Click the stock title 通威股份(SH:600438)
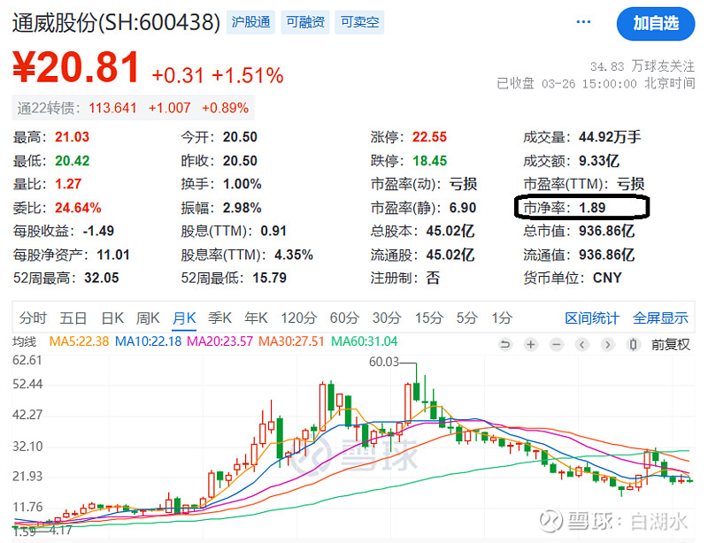The image size is (708, 543). [x=116, y=23]
